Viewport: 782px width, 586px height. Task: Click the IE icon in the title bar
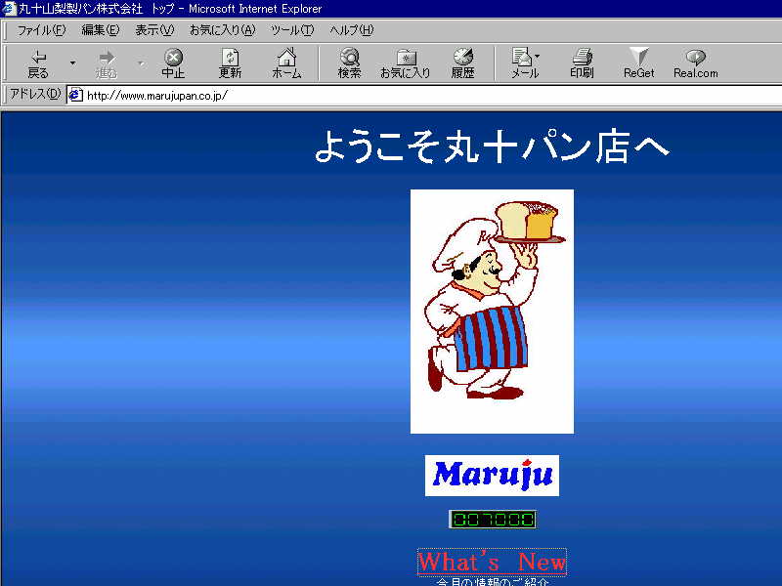pos(9,9)
